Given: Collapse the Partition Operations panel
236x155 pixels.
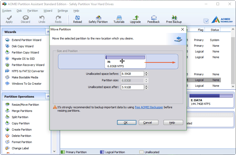Looking at the screenshot, I should (48, 96).
